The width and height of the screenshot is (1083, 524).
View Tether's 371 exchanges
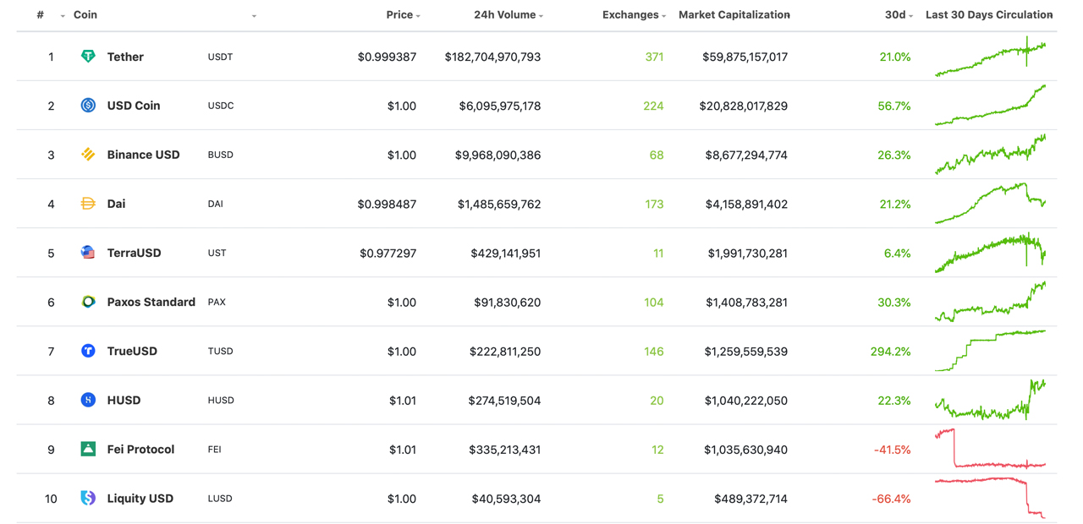[654, 57]
